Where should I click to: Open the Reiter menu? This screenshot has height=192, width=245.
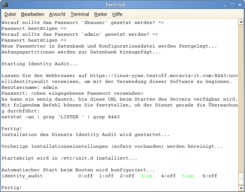coord(101,14)
